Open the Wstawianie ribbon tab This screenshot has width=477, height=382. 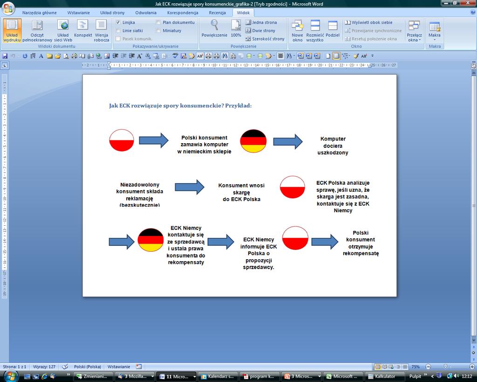pos(78,13)
